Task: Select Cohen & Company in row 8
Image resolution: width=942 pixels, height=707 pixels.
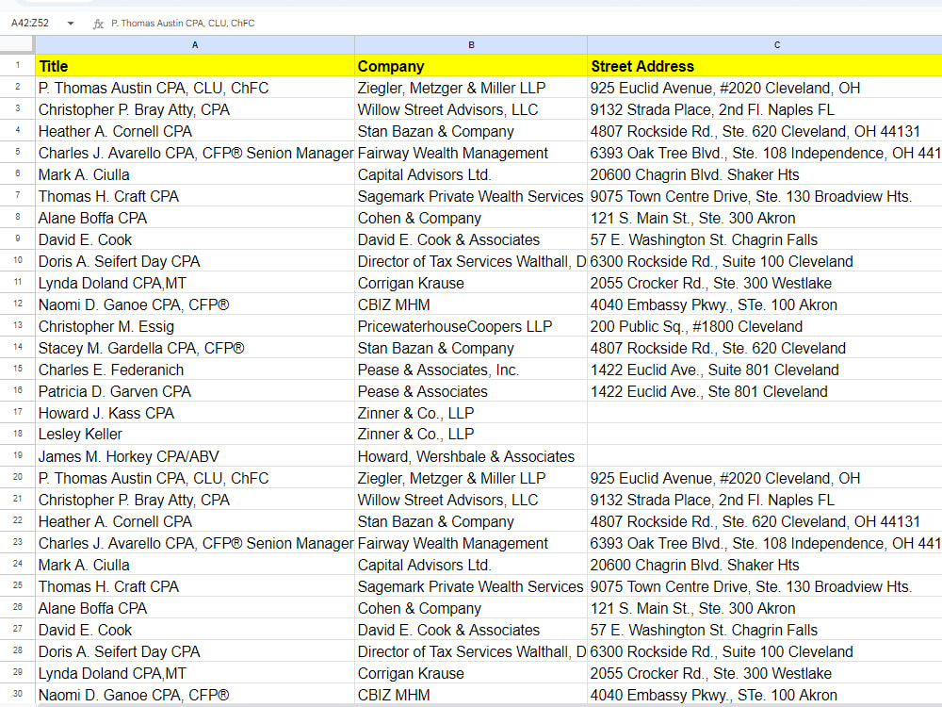Action: (x=471, y=218)
